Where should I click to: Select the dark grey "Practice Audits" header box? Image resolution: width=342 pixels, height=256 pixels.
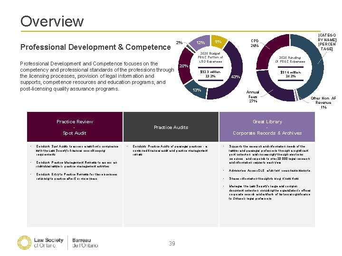[x=171, y=127]
